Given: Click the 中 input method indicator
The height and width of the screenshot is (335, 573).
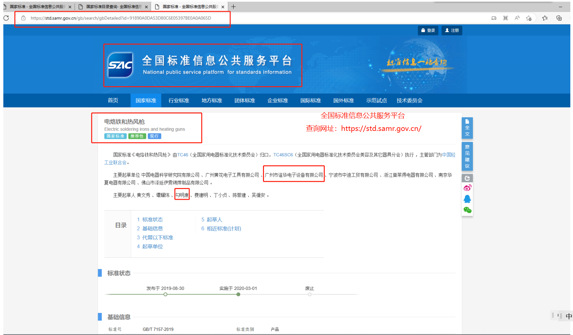Looking at the screenshot, I should pos(569,316).
